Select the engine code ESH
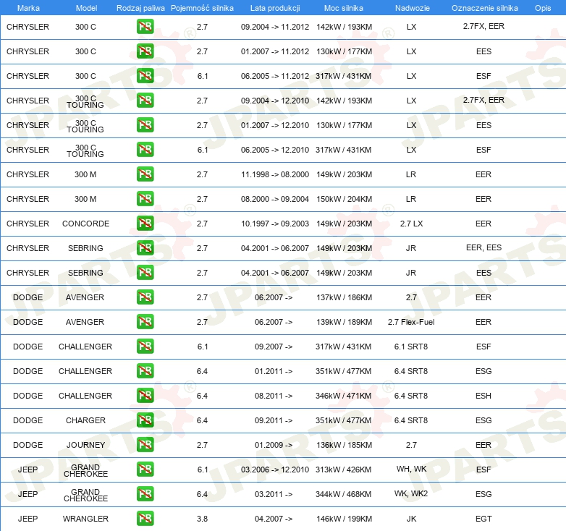Screen dimensions: 566x531 click(x=483, y=396)
